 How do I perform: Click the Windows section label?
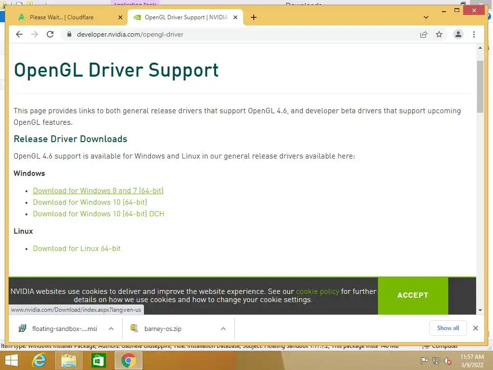click(29, 173)
